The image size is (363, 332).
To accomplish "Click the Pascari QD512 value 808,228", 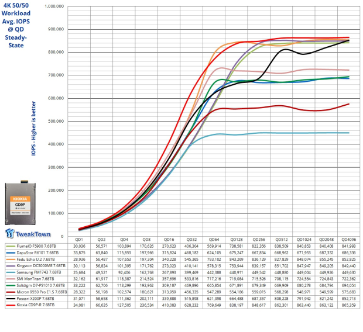I will 281,299.
